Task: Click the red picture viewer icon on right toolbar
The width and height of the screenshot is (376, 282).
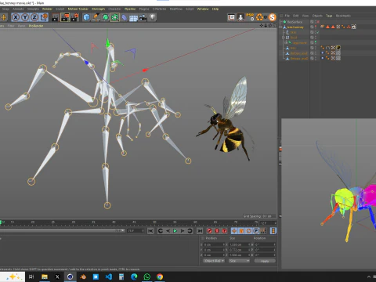Action: point(231,17)
